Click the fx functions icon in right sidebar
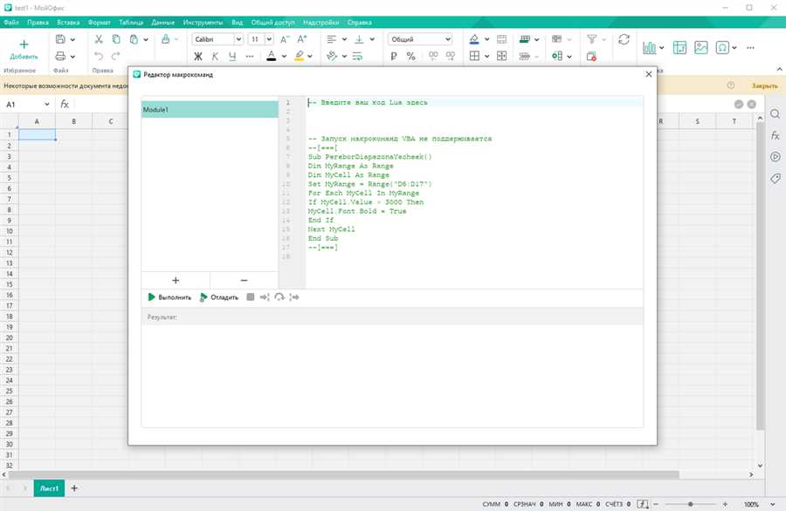The height and width of the screenshot is (511, 786). click(x=775, y=136)
